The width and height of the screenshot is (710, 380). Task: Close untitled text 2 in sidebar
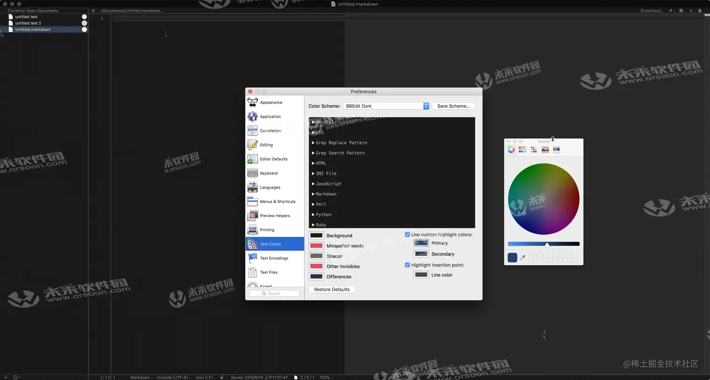pos(85,23)
